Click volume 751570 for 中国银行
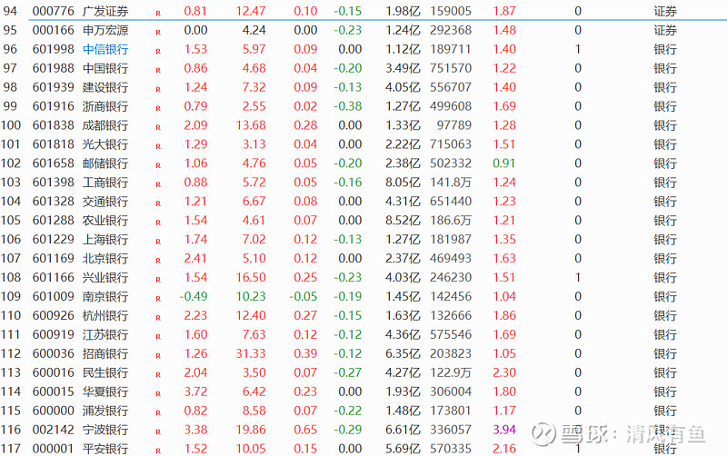 coord(451,68)
